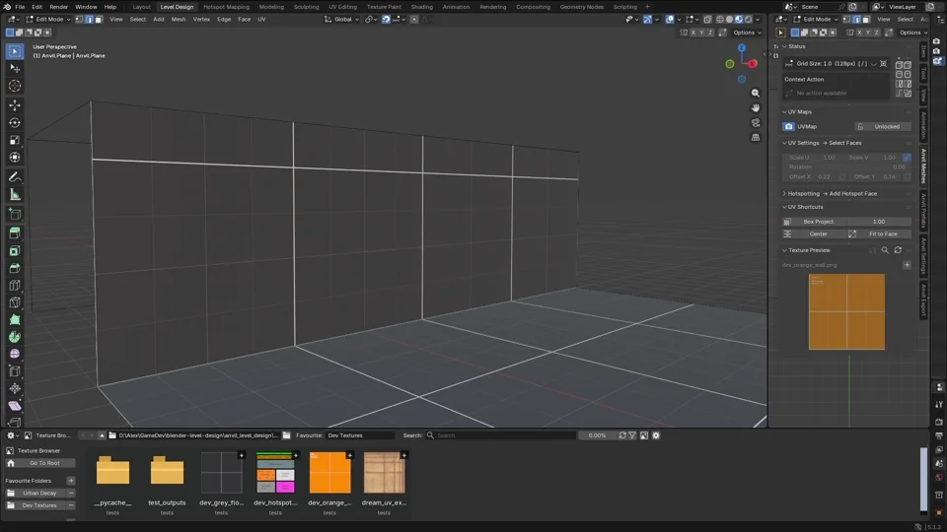Select the Measure tool
This screenshot has height=532, width=947.
(15, 195)
